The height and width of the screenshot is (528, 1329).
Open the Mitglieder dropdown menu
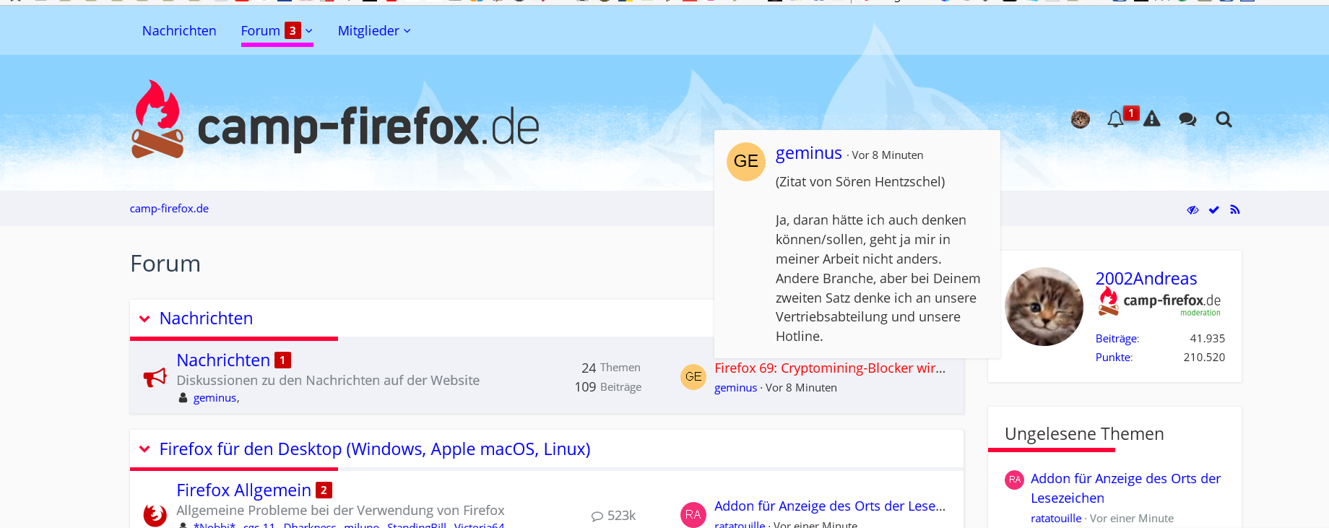point(374,30)
